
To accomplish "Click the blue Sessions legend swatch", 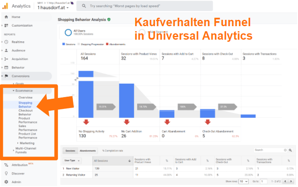I will click(64, 44).
